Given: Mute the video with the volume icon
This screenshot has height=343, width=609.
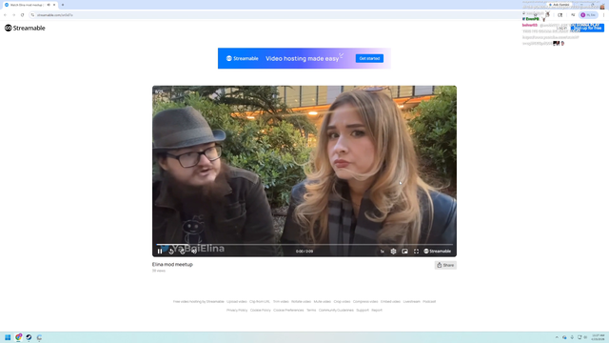Looking at the screenshot, I should click(x=194, y=252).
